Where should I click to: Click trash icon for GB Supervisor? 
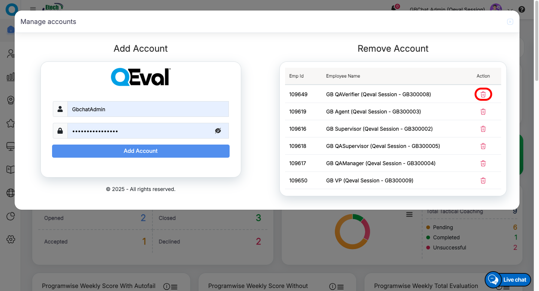[x=483, y=129]
